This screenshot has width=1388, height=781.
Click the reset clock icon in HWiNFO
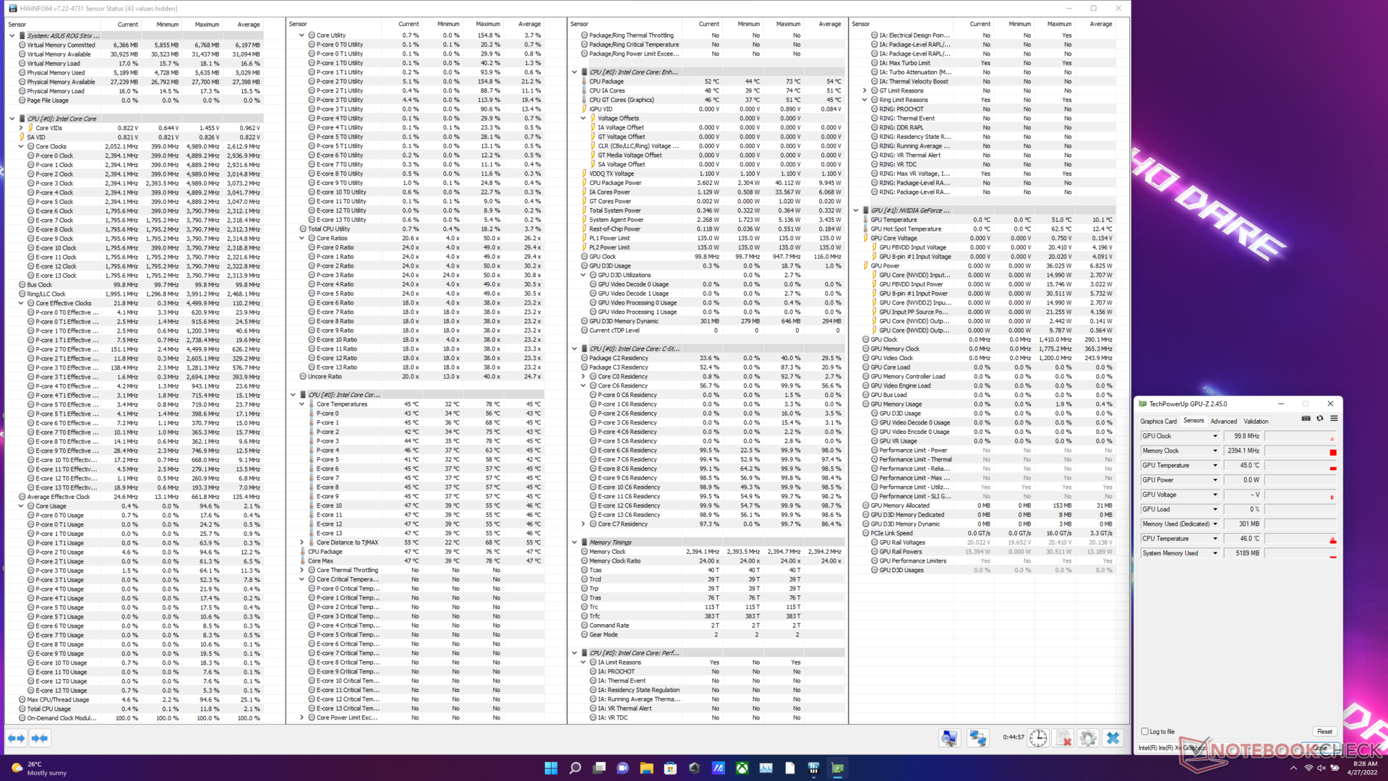[x=1038, y=738]
